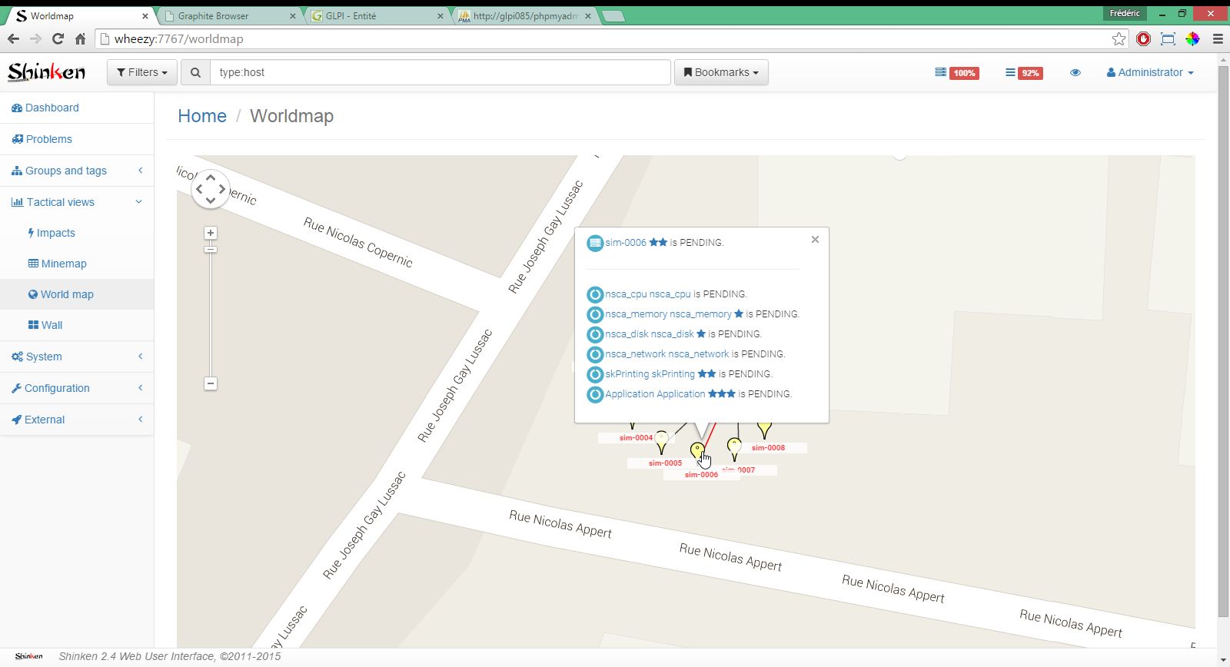
Task: Bookmark this page with the star icon
Action: (x=1119, y=38)
